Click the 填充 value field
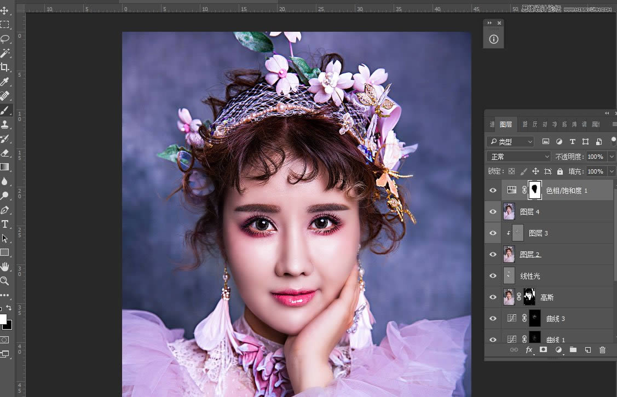Screen dimensions: 617x397 click(596, 171)
